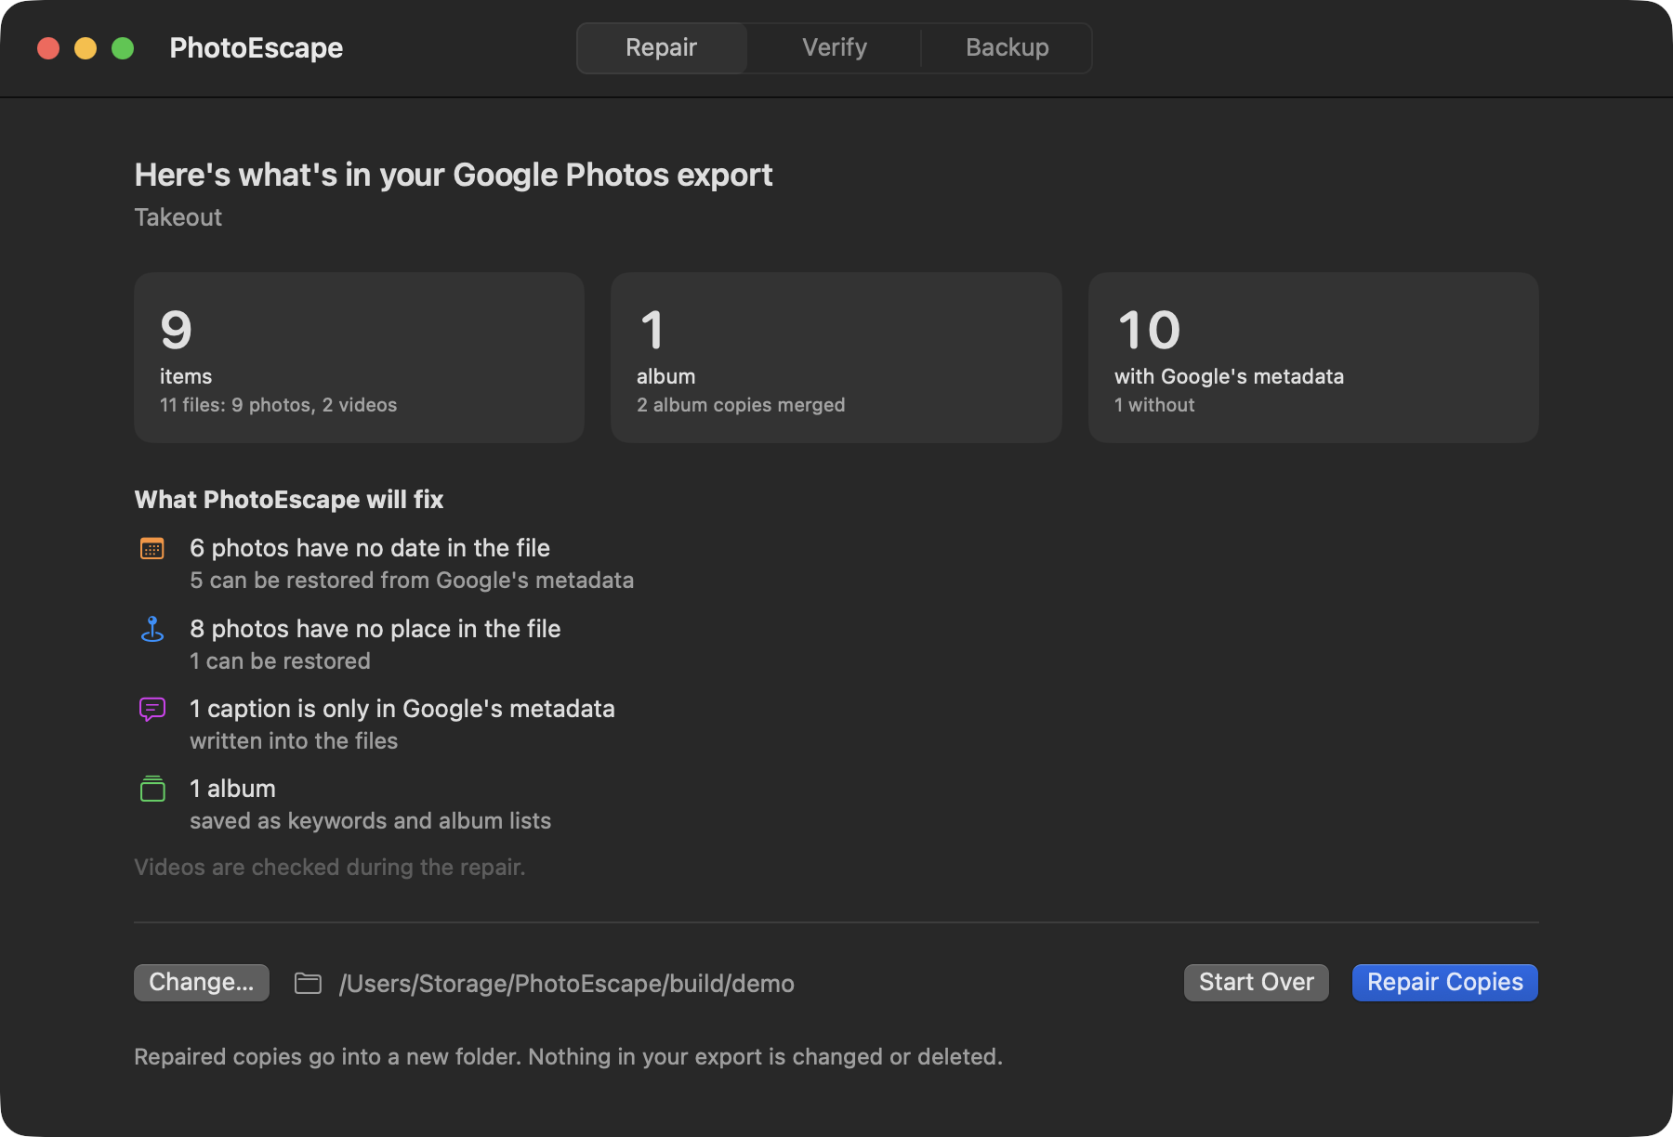Screen dimensions: 1673x1137
Task: Click the /Users/Storage/PhotoEscape/build/demo path
Action: pyautogui.click(x=566, y=984)
